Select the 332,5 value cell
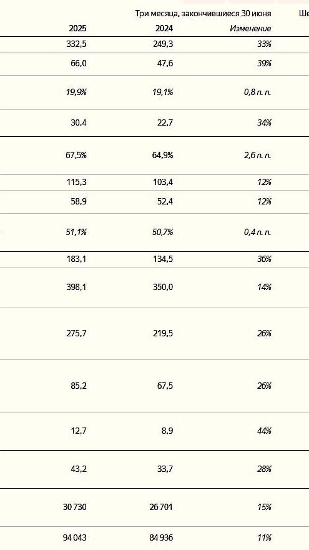Screen dimensions: 309x550 (77, 44)
